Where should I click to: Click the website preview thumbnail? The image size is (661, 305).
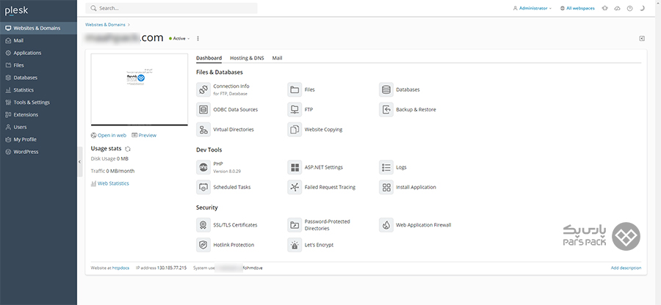tap(139, 89)
